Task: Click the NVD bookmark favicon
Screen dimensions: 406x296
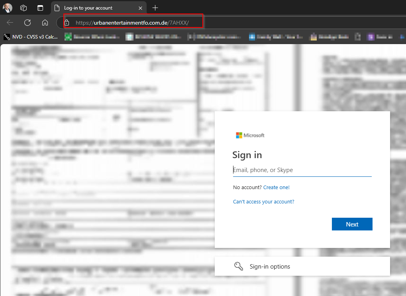Action: [x=7, y=37]
